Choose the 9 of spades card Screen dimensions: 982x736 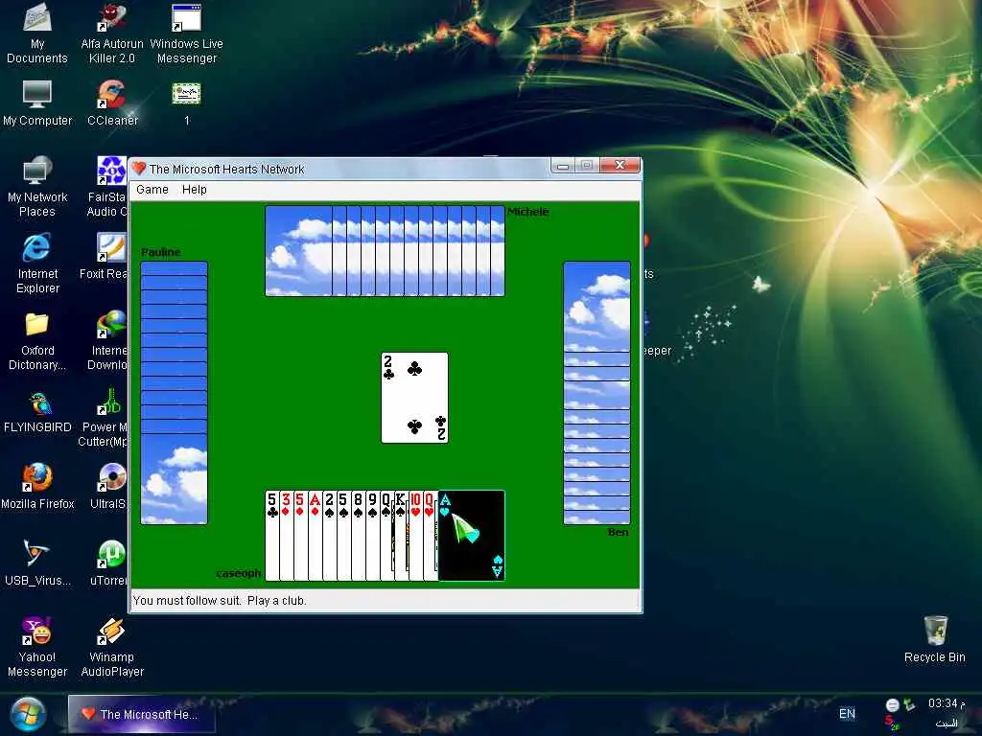[x=373, y=536]
